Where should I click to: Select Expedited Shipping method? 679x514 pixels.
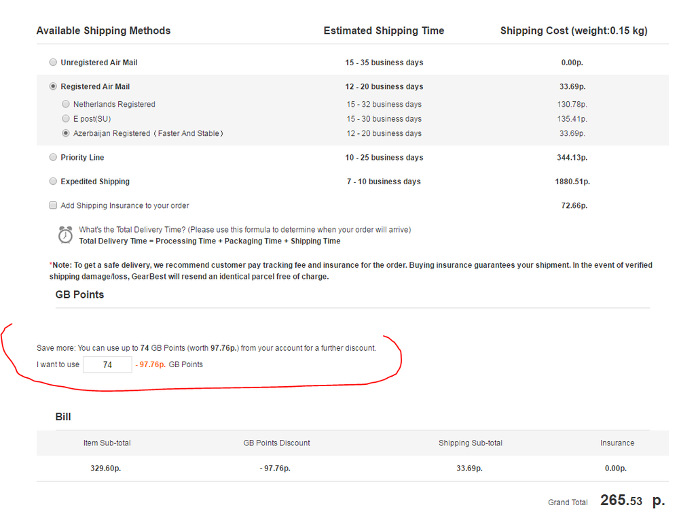(53, 182)
